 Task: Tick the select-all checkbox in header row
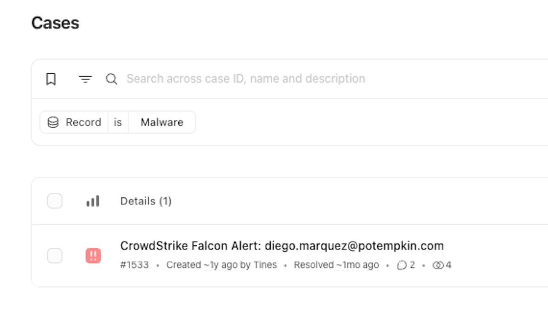pyautogui.click(x=55, y=201)
